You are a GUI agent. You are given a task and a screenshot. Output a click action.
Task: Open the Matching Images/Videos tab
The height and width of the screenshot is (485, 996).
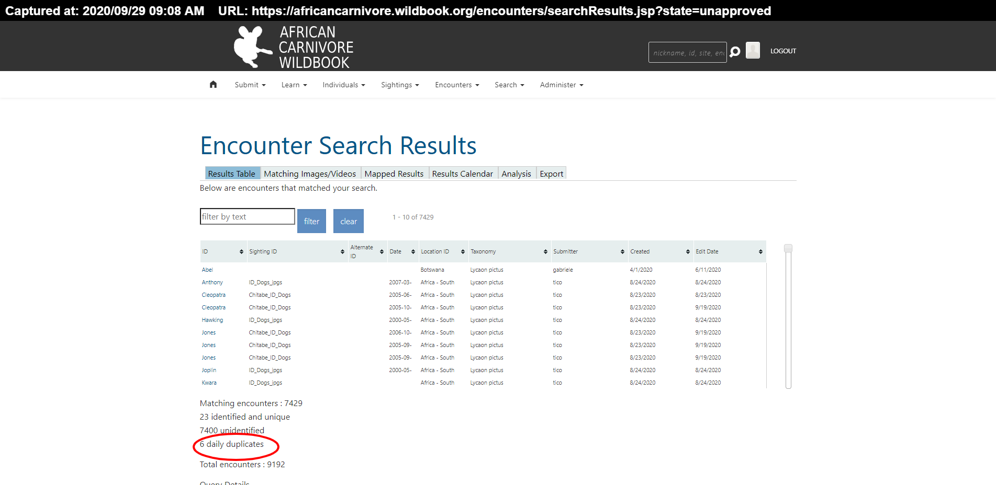310,174
